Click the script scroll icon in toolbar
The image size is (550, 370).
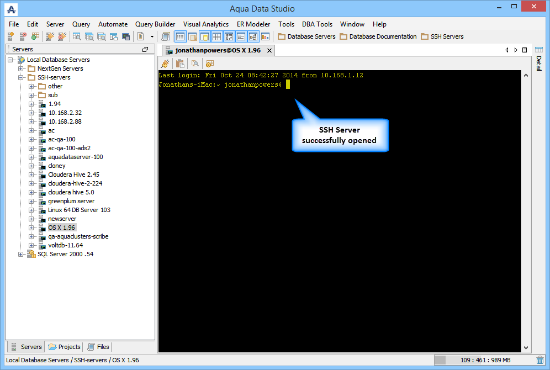(166, 36)
